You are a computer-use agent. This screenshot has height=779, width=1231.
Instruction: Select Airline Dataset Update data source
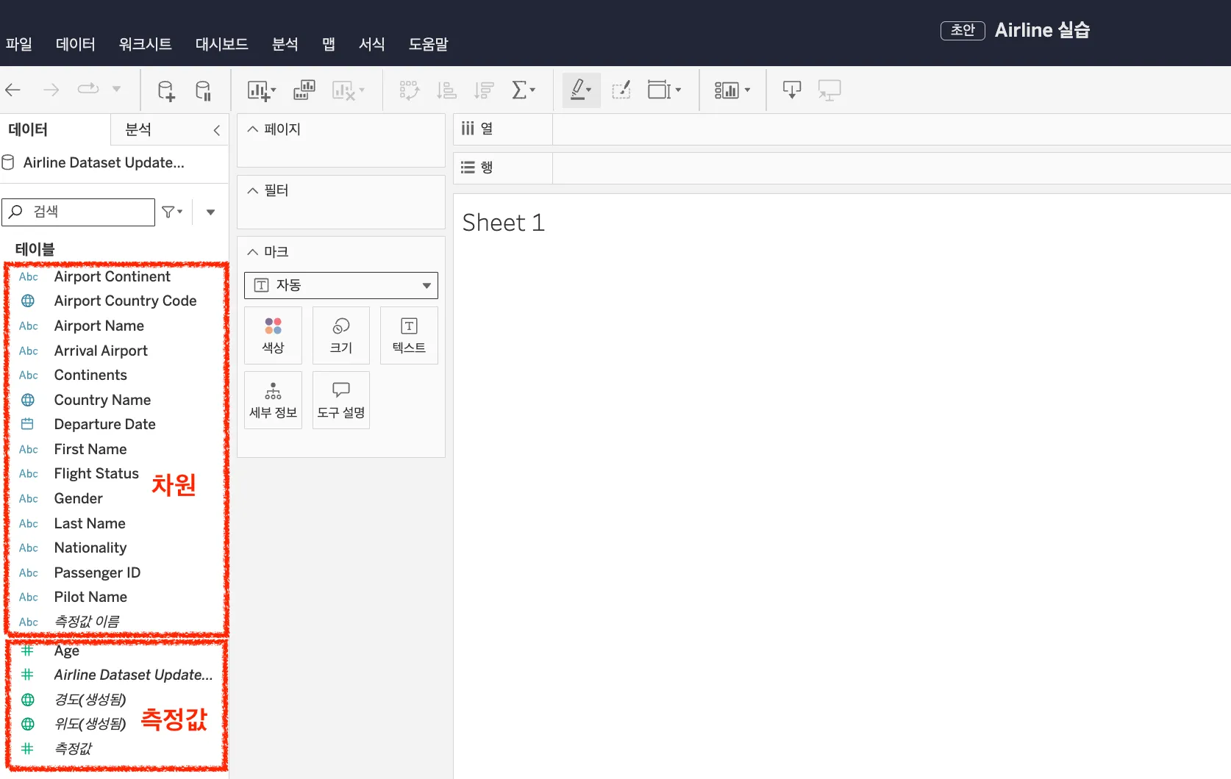(104, 162)
